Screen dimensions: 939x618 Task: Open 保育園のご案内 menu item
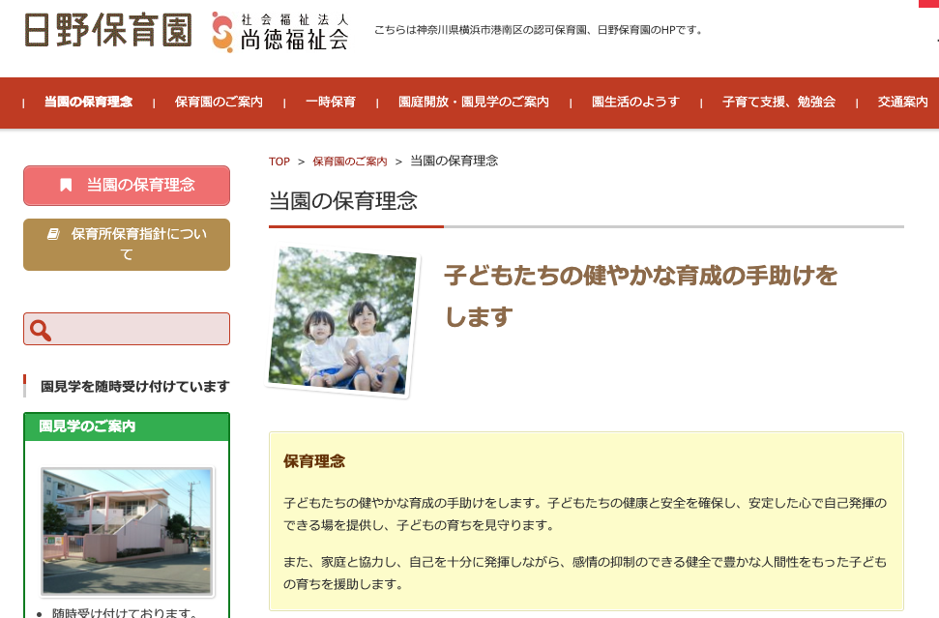coord(219,102)
